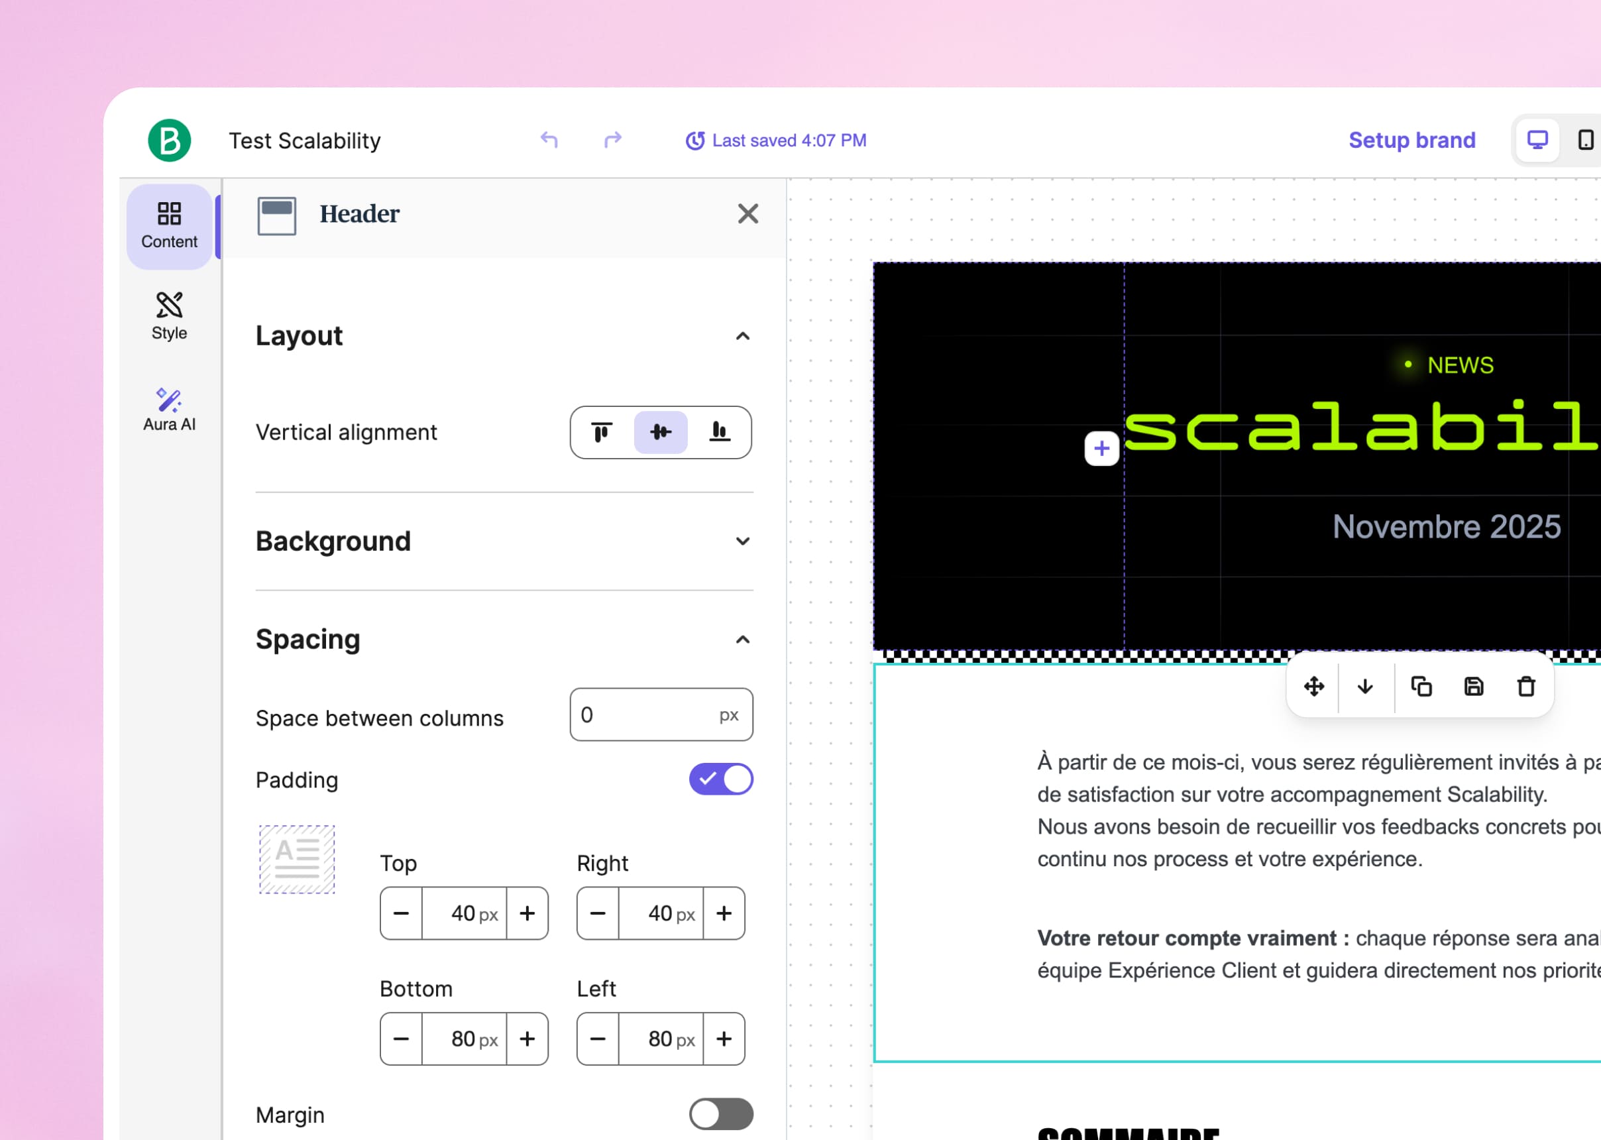Expand the Background section
This screenshot has height=1140, width=1601.
(743, 541)
